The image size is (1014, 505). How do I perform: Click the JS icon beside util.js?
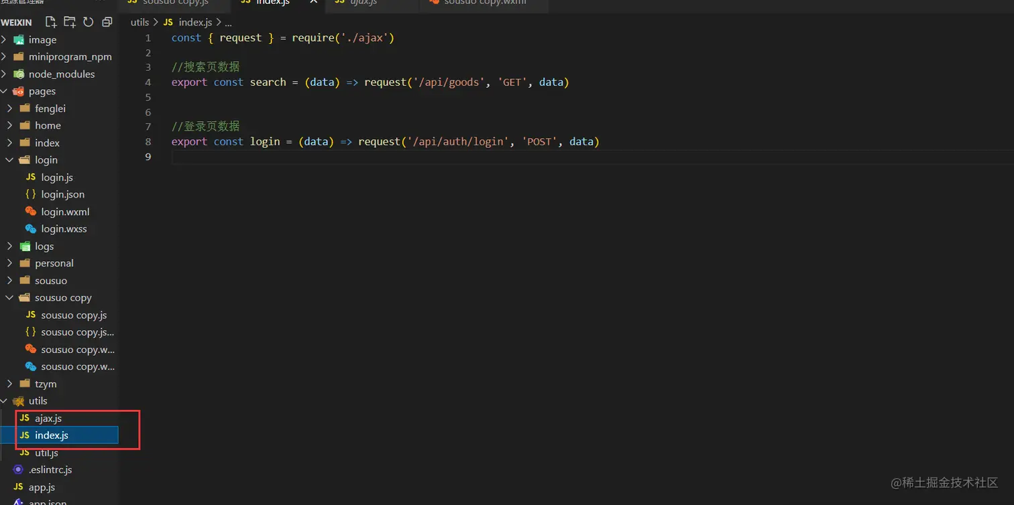pos(25,453)
